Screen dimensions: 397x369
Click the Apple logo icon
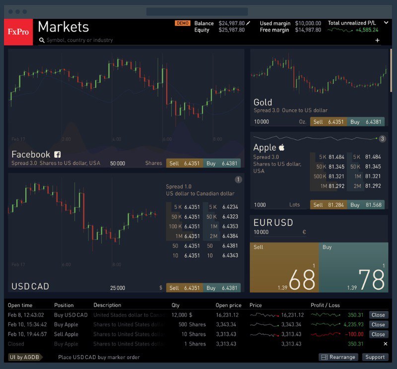281,147
